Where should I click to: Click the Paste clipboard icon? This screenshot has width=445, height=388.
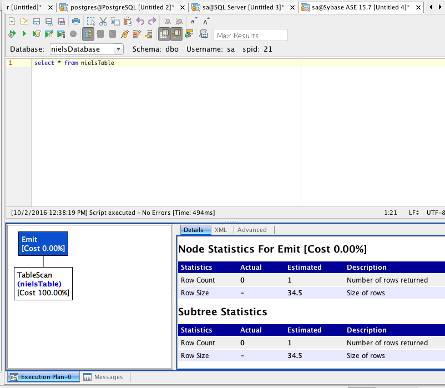pos(128,21)
